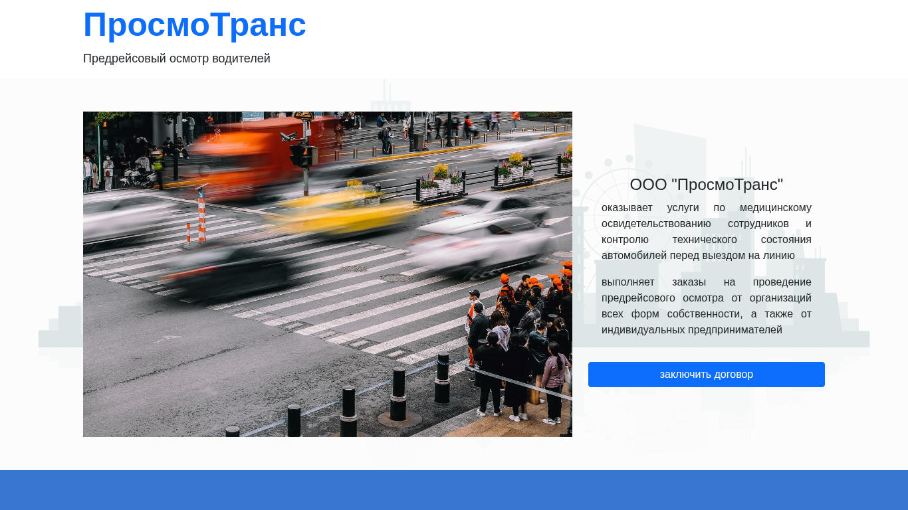Click the heading ООО "ПросмоТранс"
The width and height of the screenshot is (908, 510).
point(707,185)
